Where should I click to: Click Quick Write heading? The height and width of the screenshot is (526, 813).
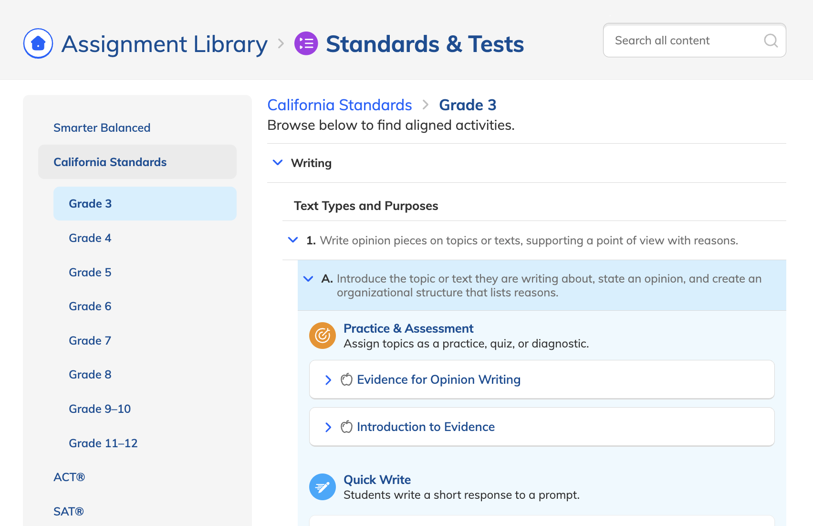[377, 480]
